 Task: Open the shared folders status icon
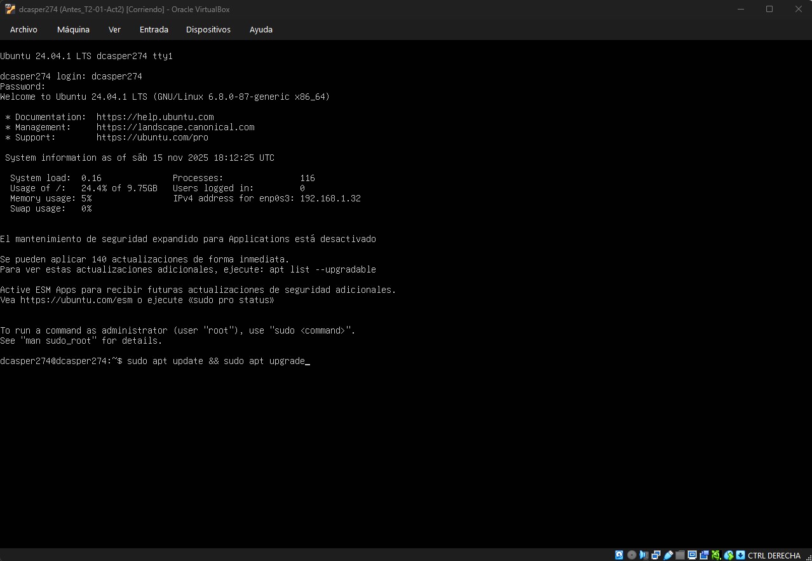pyautogui.click(x=680, y=555)
